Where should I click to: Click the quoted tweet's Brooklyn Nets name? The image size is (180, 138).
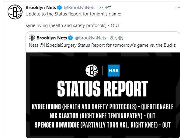pos(52,38)
